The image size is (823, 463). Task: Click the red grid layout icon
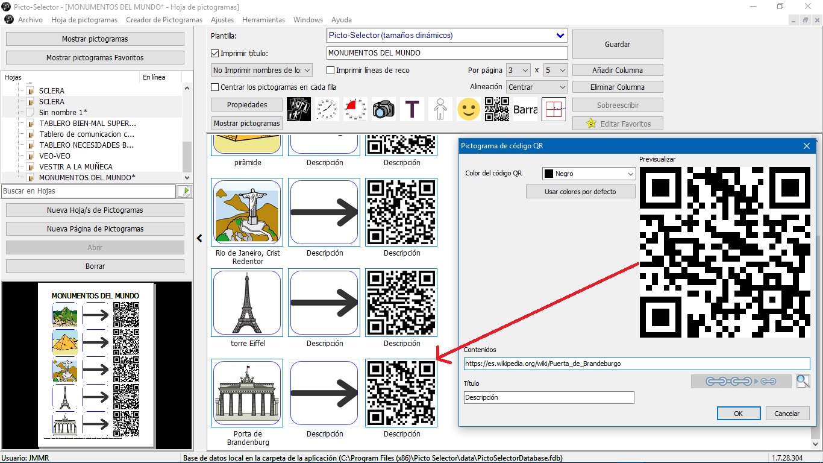[554, 109]
